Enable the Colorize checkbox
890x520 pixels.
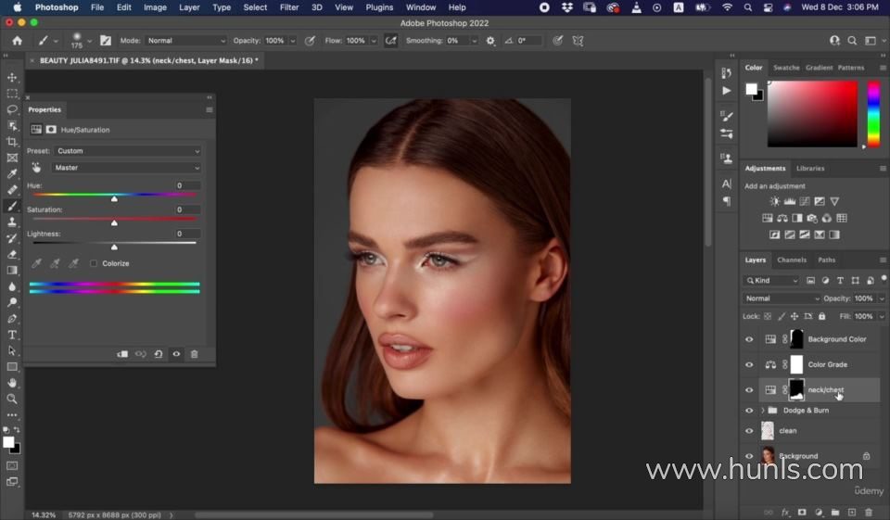click(94, 264)
